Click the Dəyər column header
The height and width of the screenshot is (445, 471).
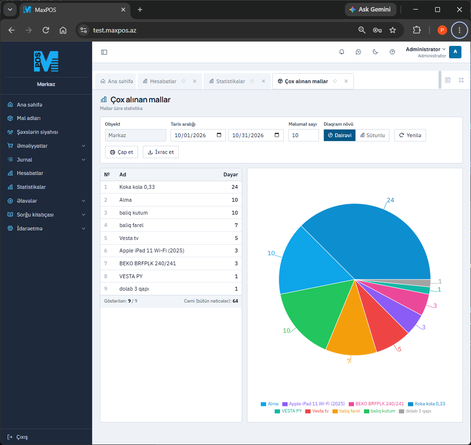click(x=230, y=174)
